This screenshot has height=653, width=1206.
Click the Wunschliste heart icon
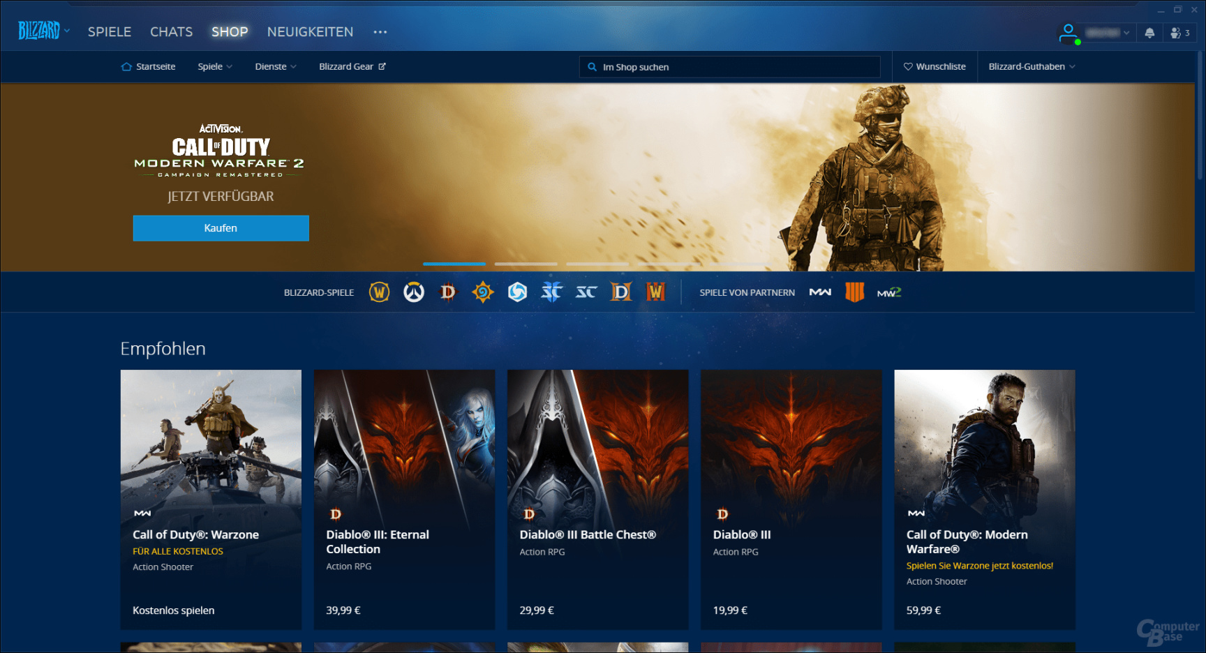tap(908, 67)
